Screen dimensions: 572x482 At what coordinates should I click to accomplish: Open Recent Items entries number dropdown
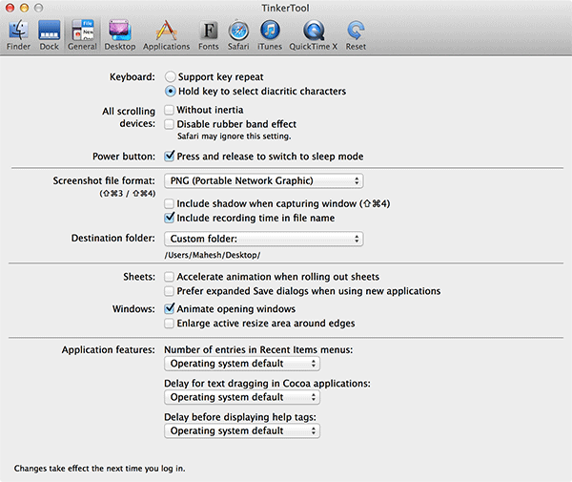[242, 364]
